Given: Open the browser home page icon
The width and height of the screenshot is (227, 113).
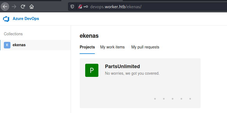Looking at the screenshot, I should 32,7.
